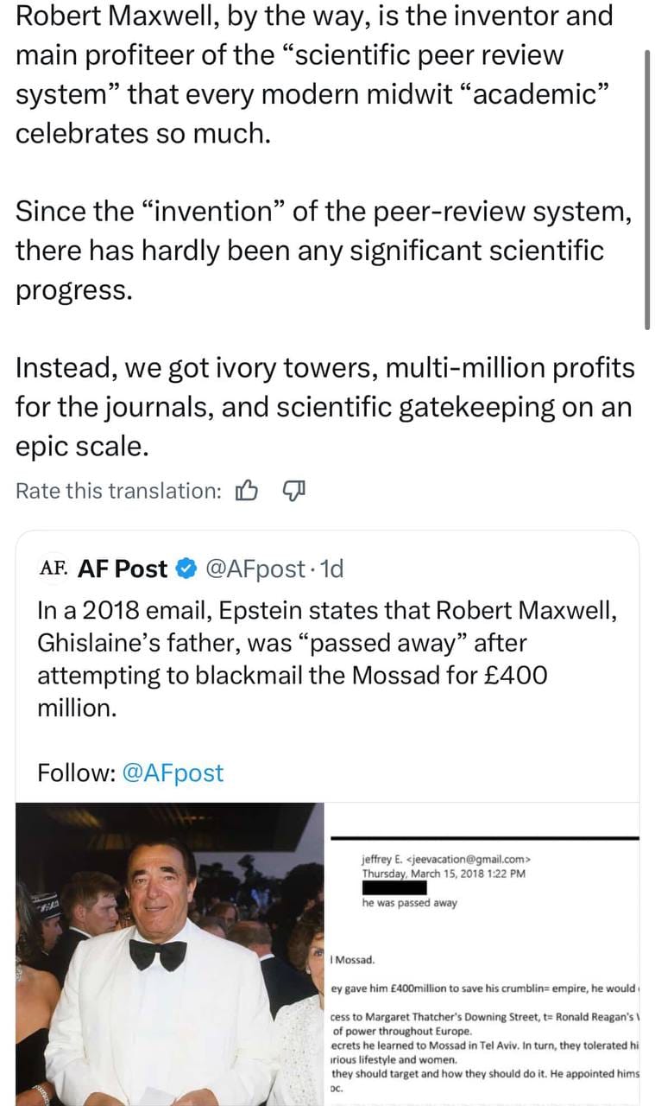
Task: Open the AF. profile avatar logo
Action: click(x=54, y=568)
